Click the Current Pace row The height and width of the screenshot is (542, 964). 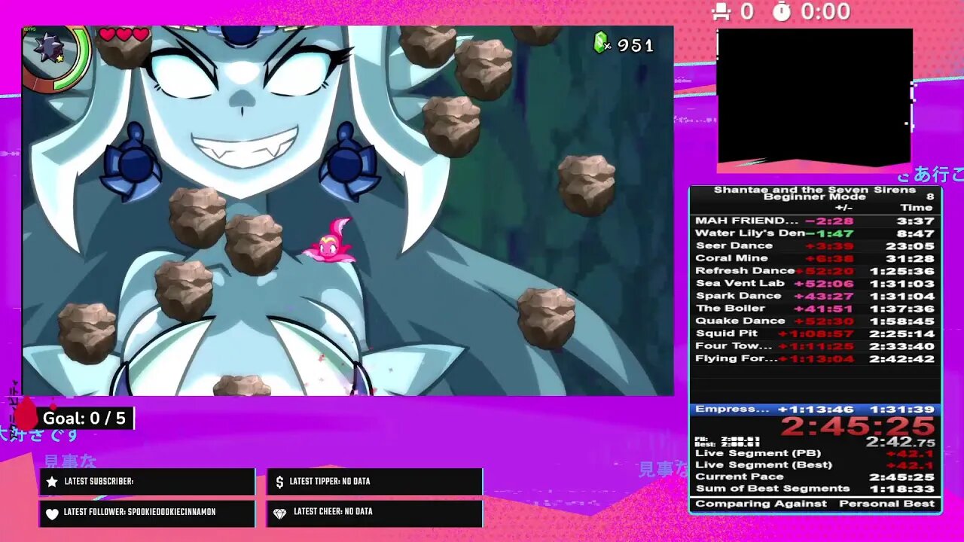click(x=815, y=477)
